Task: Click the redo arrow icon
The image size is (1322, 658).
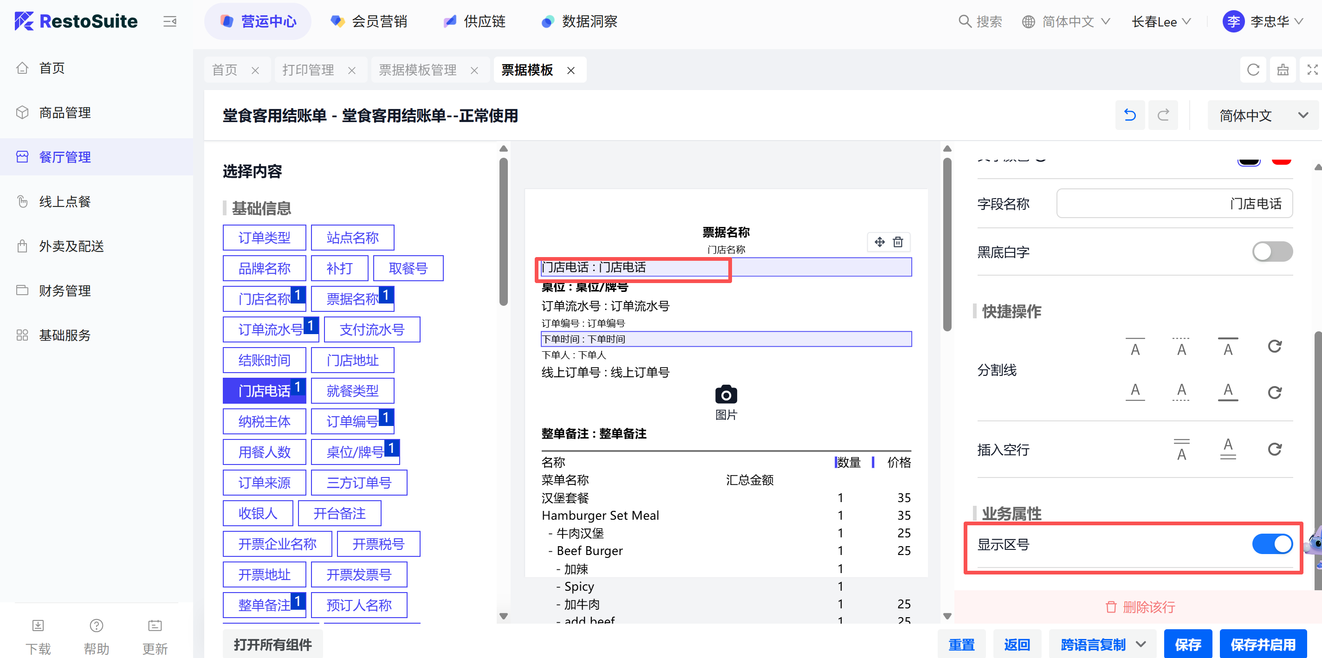Action: [x=1163, y=115]
